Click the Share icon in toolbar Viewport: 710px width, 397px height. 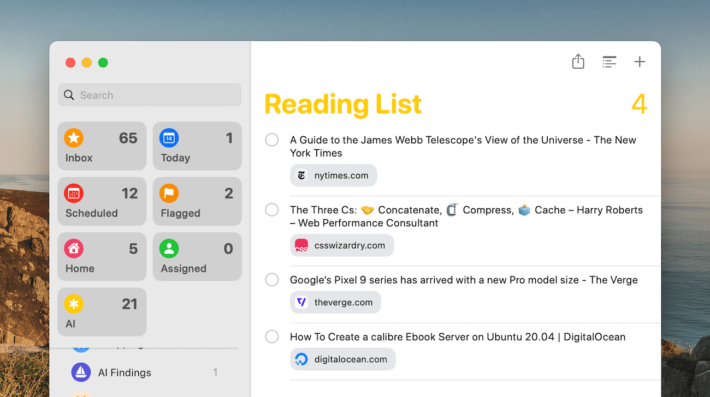(578, 62)
